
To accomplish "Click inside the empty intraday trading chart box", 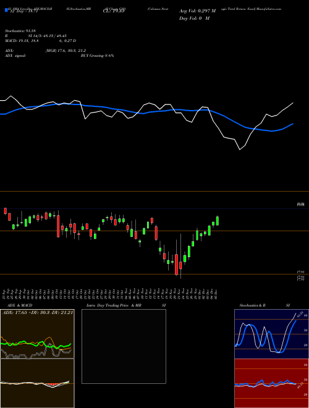I will pyautogui.click(x=124, y=346).
